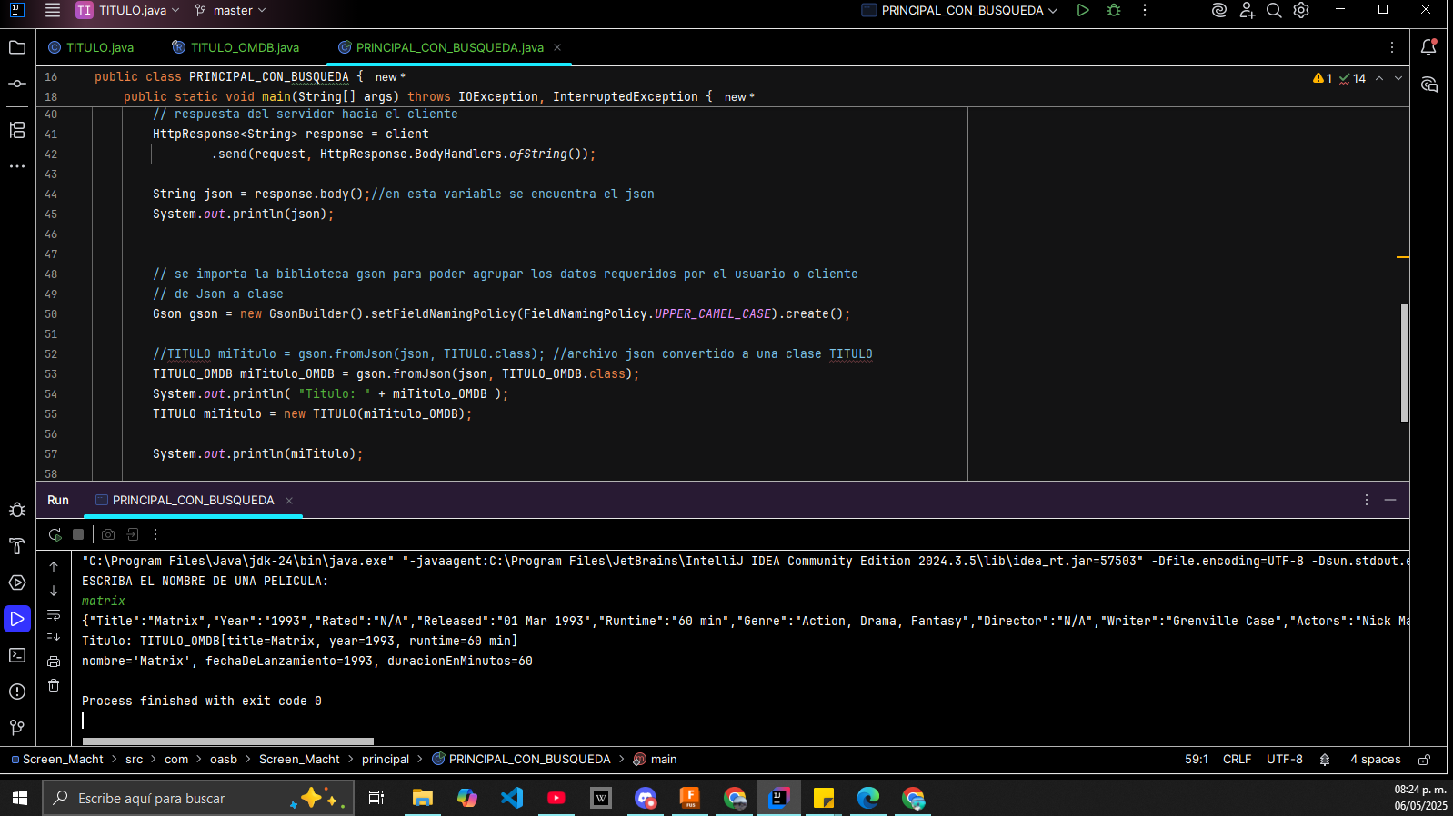Image resolution: width=1453 pixels, height=816 pixels.
Task: Jump console up the stack trace arrow
Action: point(54,567)
